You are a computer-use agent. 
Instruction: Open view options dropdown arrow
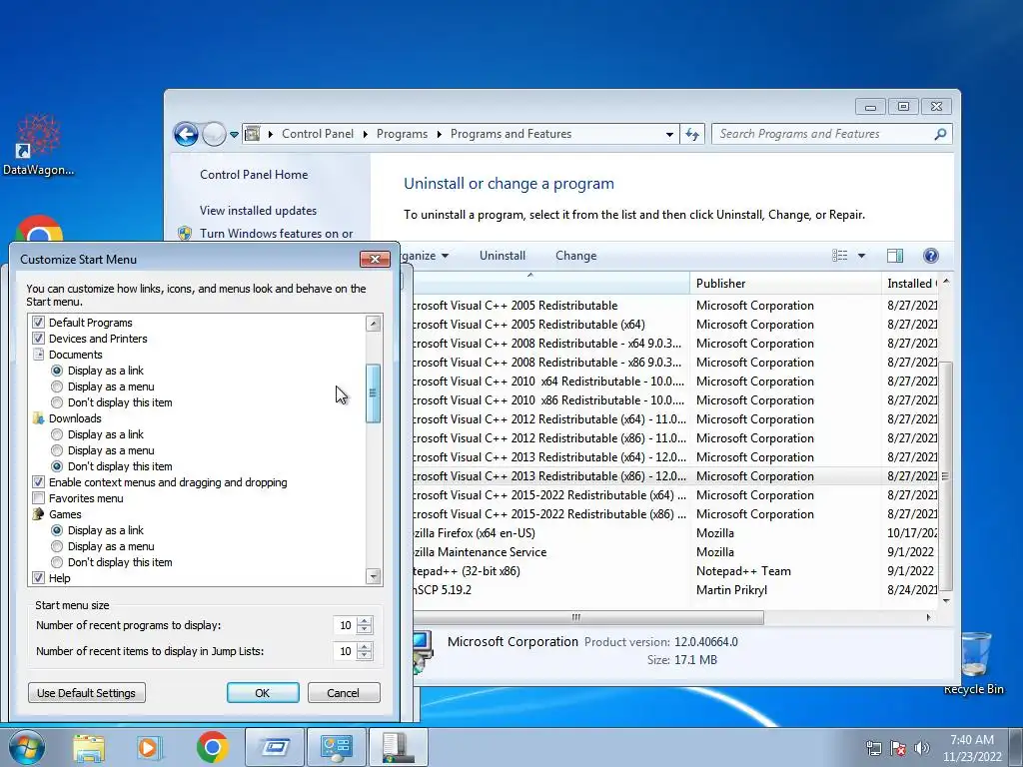coord(861,256)
